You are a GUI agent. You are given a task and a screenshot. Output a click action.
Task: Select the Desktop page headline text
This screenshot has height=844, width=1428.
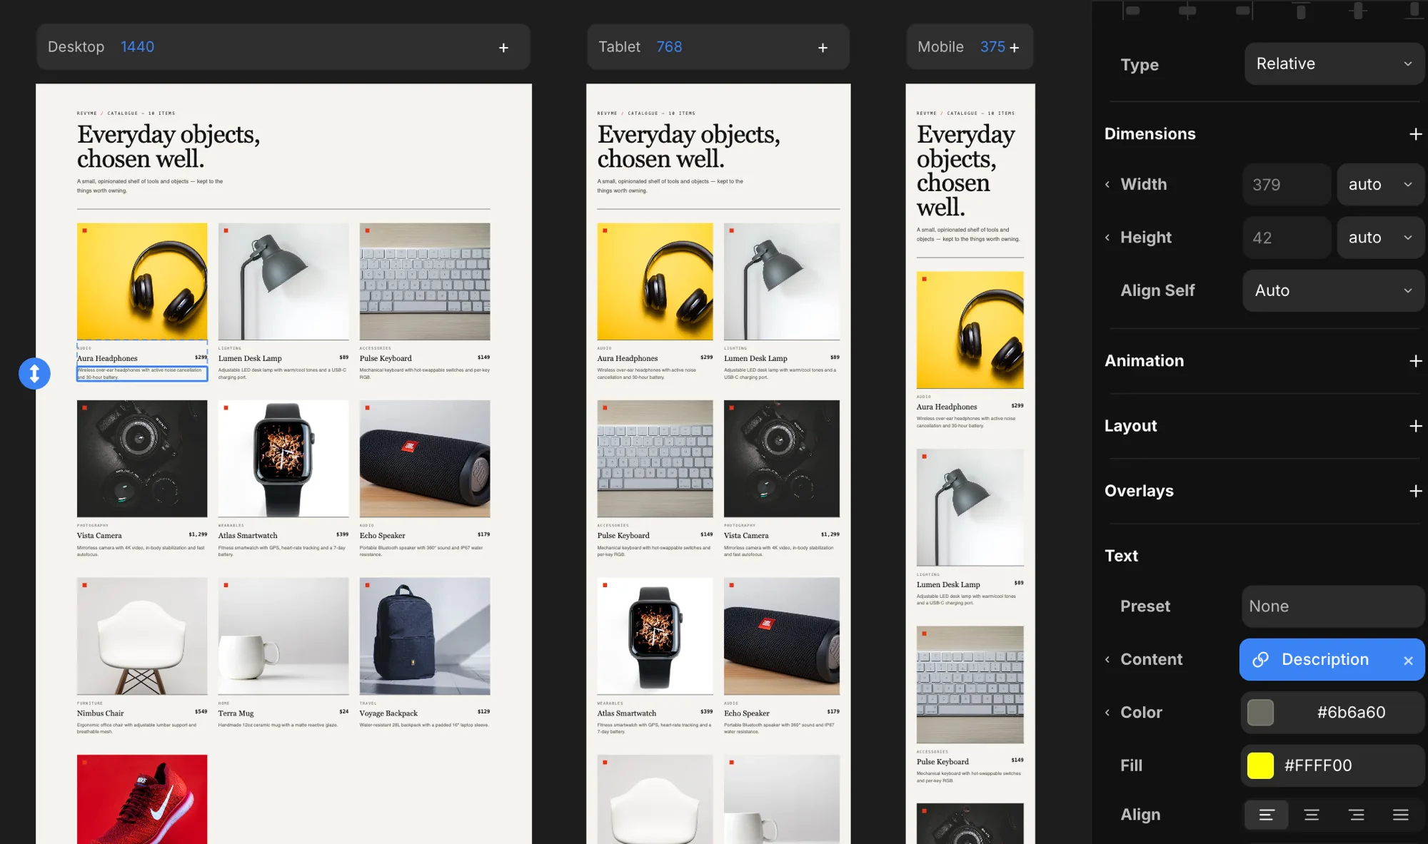(169, 146)
